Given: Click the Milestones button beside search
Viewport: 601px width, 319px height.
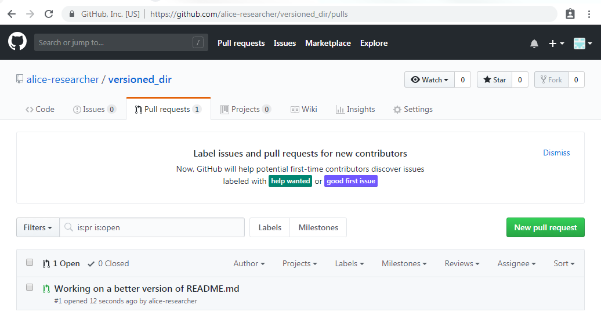Looking at the screenshot, I should click(x=318, y=227).
